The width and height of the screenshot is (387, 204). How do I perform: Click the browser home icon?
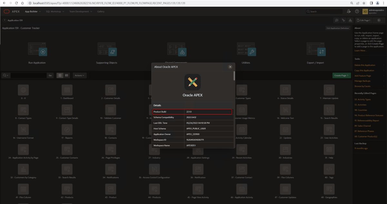click(x=22, y=3)
